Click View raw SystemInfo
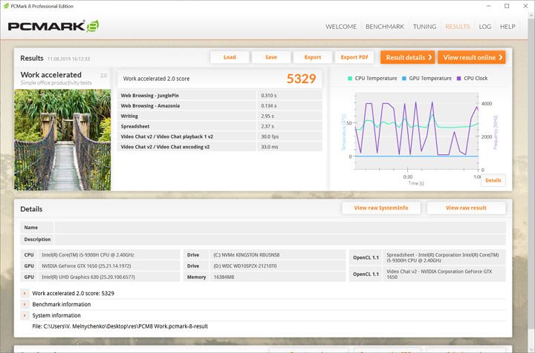Viewport: 535px width, 353px height. tap(381, 208)
